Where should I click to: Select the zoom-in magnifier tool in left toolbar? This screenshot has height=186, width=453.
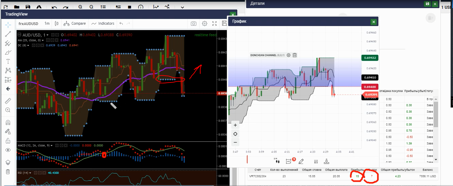tap(8, 110)
